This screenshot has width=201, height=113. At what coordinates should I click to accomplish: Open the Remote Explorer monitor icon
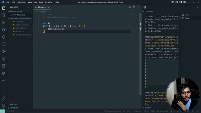point(3,44)
